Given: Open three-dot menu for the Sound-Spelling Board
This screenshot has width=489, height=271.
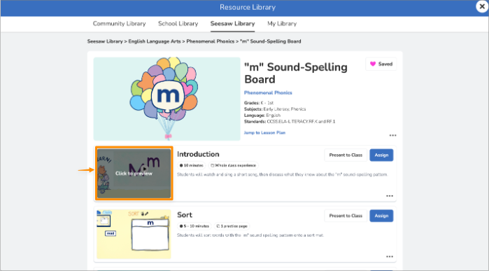Looking at the screenshot, I should click(392, 136).
